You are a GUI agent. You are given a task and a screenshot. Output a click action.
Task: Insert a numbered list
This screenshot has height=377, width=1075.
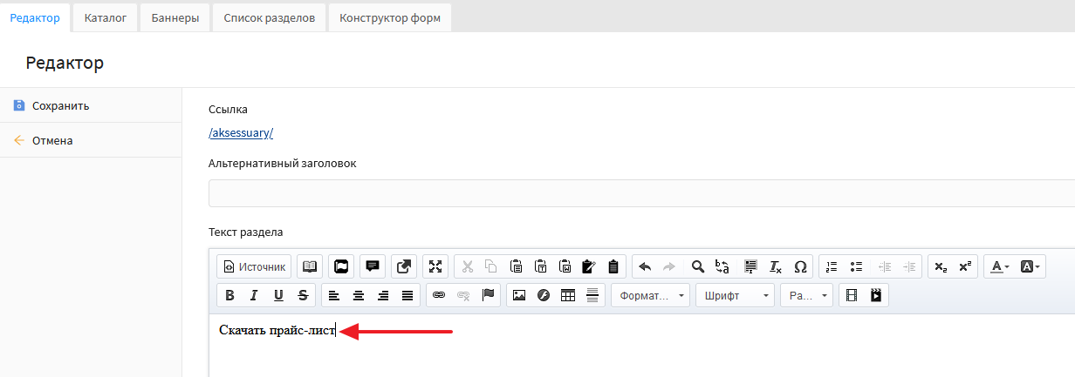(832, 266)
